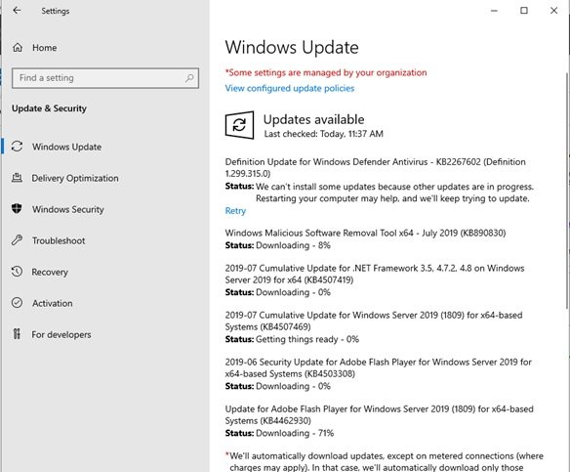
Task: Click the large Updates available refresh icon
Action: coord(239,125)
